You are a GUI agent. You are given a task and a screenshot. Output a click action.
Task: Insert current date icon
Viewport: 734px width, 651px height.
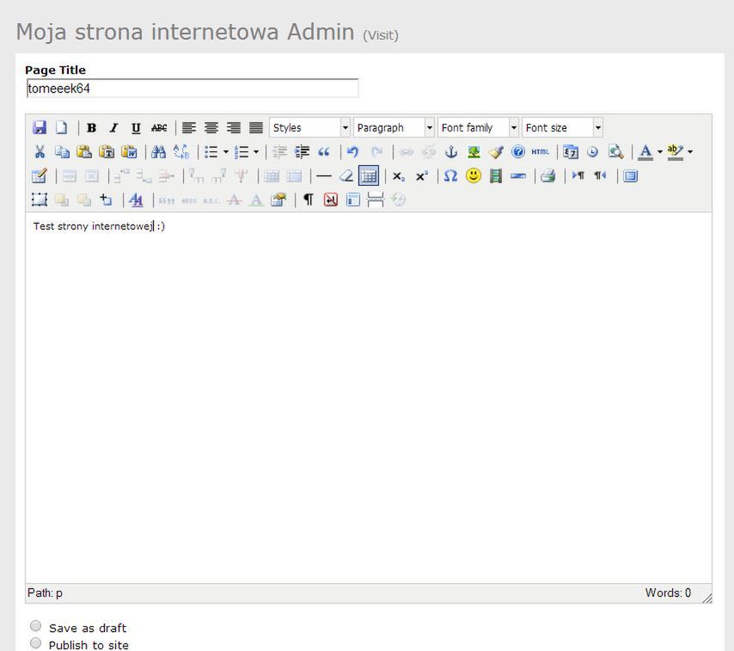pyautogui.click(x=570, y=151)
